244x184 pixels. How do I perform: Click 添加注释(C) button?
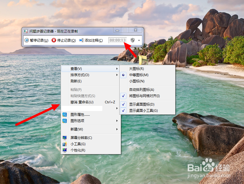tap(91, 40)
